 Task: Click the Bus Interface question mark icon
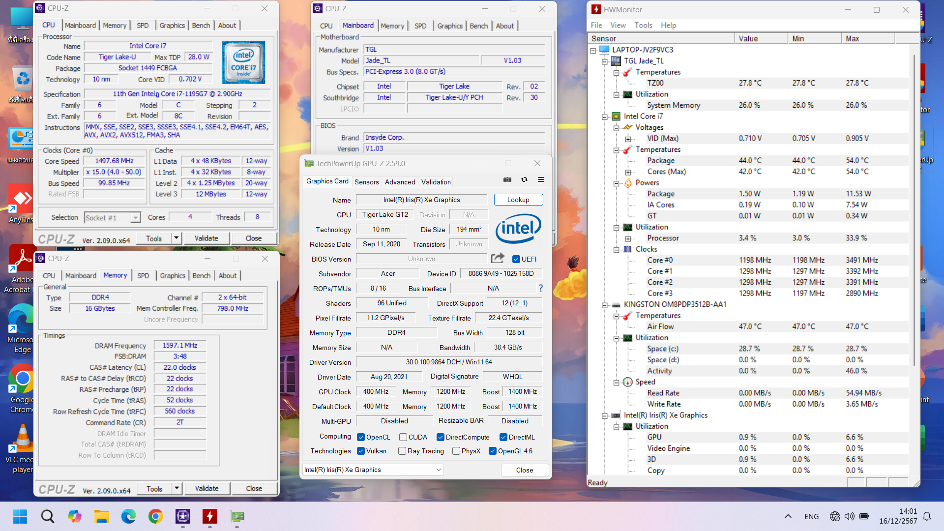coord(541,288)
